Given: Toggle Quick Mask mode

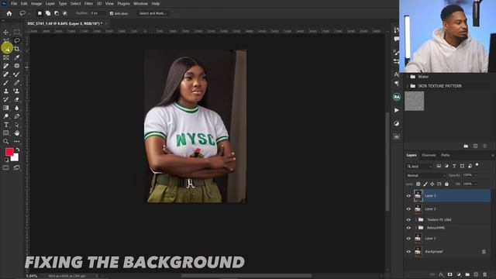Looking at the screenshot, I should tap(6, 167).
